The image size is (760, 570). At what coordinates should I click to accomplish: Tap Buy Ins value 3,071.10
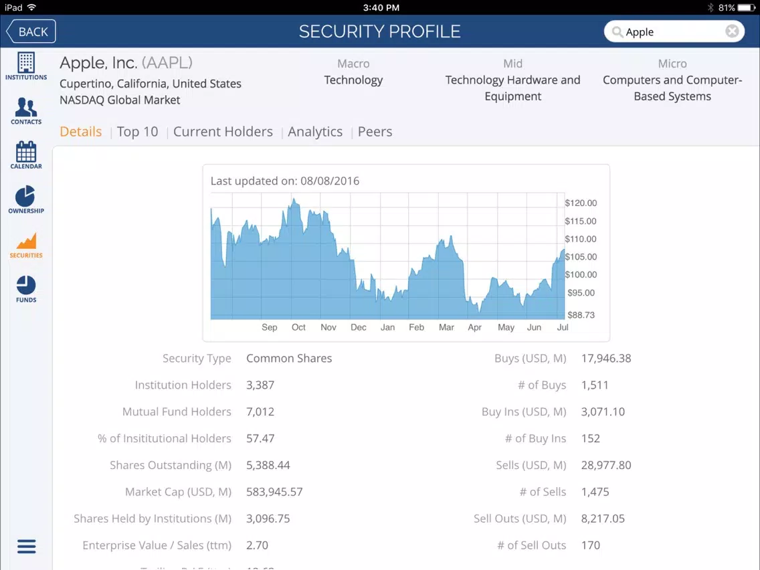[x=603, y=411]
